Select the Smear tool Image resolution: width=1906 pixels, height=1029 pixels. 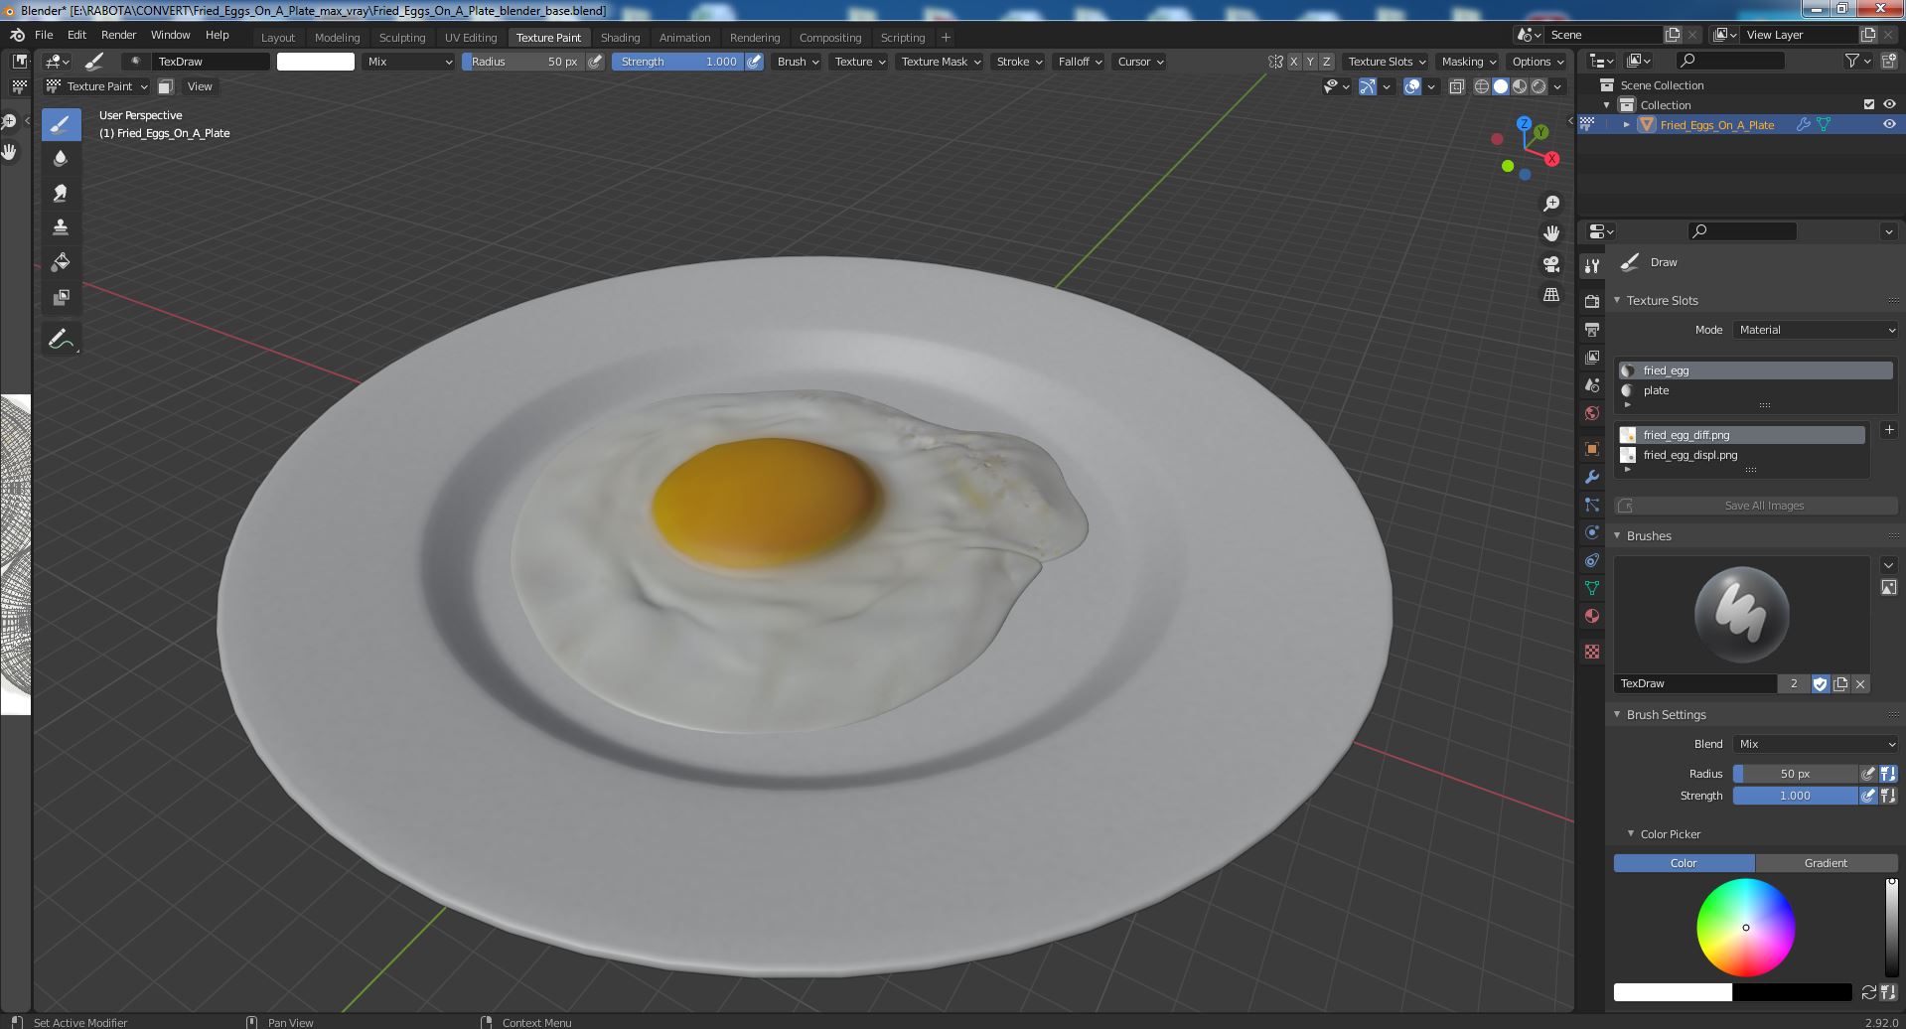click(61, 193)
